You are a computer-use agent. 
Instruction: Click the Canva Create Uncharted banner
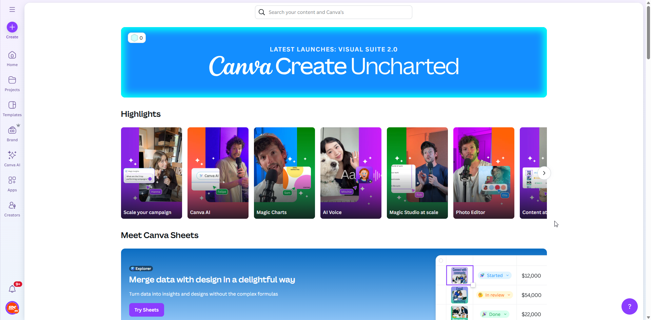pos(334,62)
